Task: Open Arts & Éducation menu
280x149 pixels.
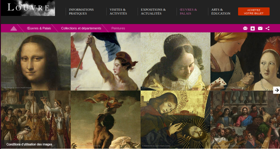Action: (x=221, y=12)
